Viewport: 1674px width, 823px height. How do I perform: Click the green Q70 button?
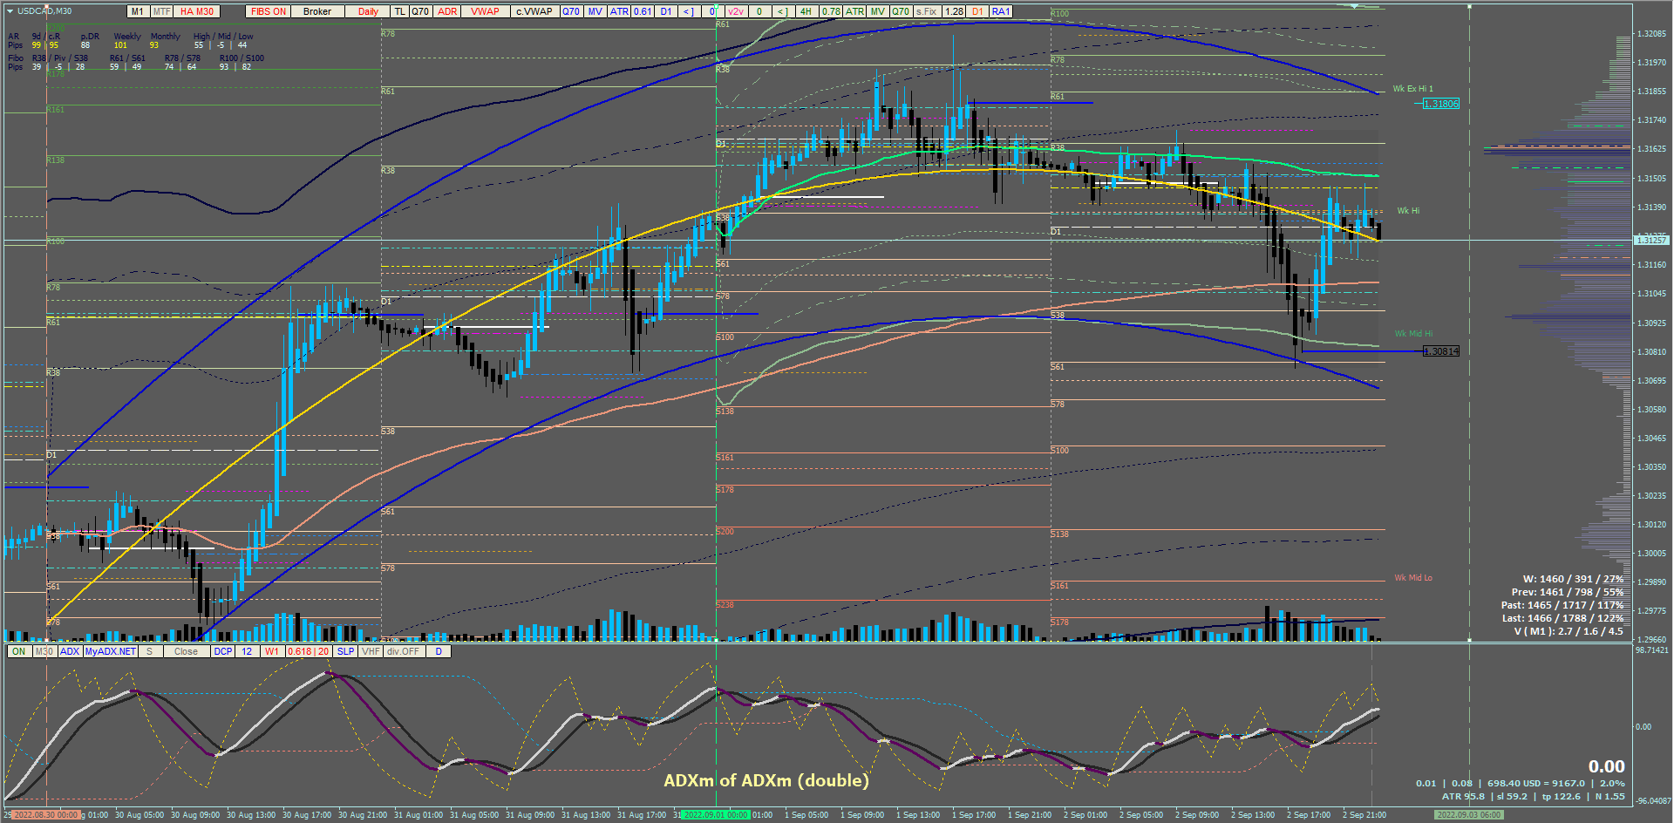901,11
